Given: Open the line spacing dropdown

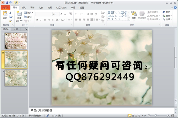Looking at the screenshot, I should click(x=96, y=14).
